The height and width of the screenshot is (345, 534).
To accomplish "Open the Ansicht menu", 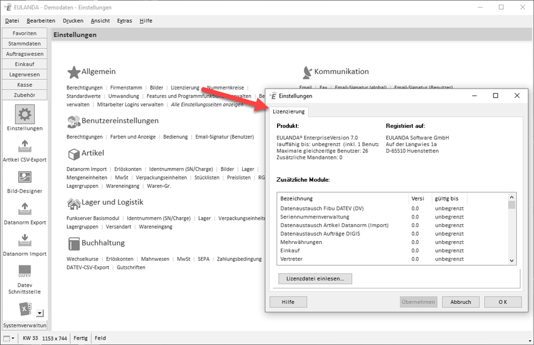I will coord(100,21).
